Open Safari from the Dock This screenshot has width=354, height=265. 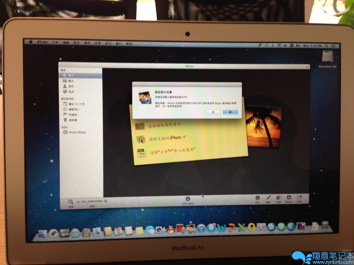click(75, 233)
